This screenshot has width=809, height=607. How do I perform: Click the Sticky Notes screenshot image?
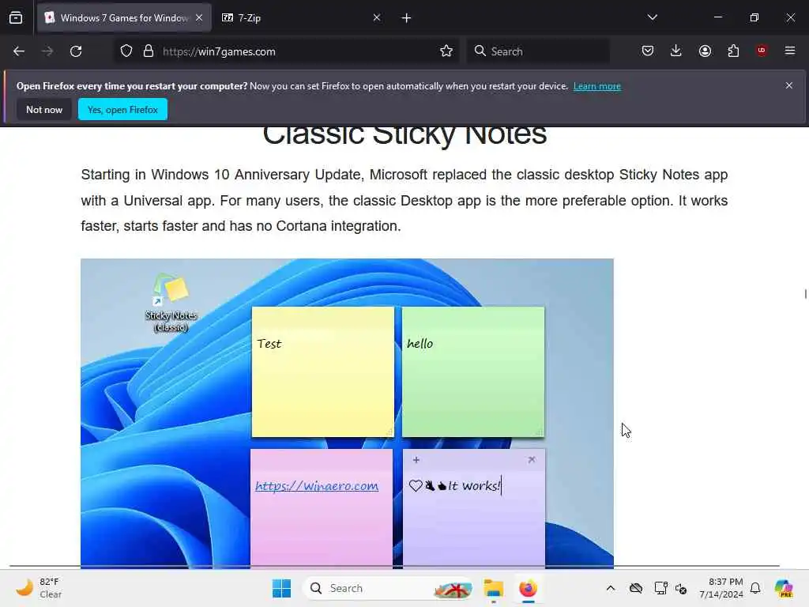[348, 413]
